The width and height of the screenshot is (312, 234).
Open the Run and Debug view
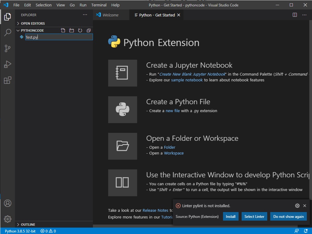pos(8,64)
